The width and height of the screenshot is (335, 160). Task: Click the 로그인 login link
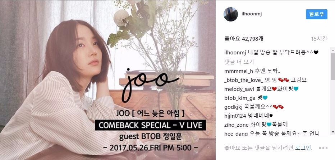303,148
